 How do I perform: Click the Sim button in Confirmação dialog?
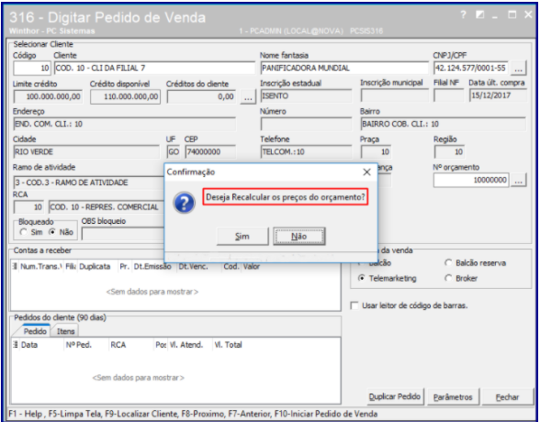tap(242, 237)
